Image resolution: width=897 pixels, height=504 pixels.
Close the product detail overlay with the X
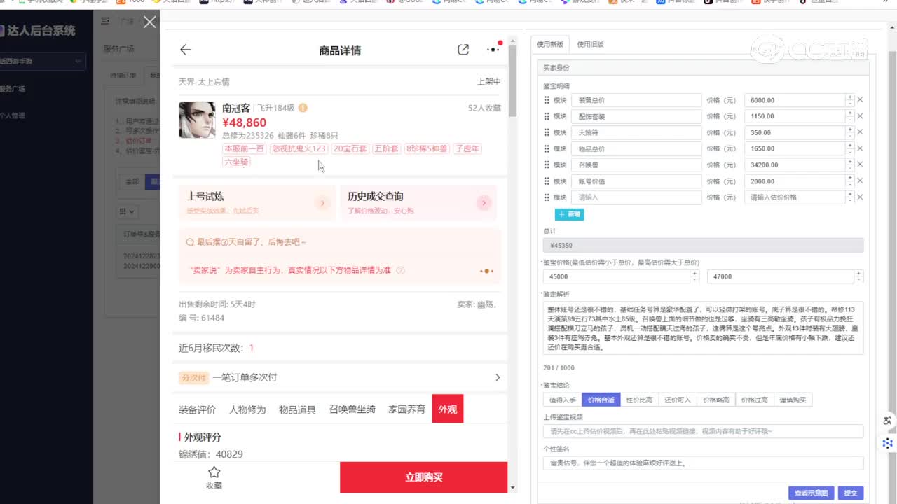[x=150, y=22]
